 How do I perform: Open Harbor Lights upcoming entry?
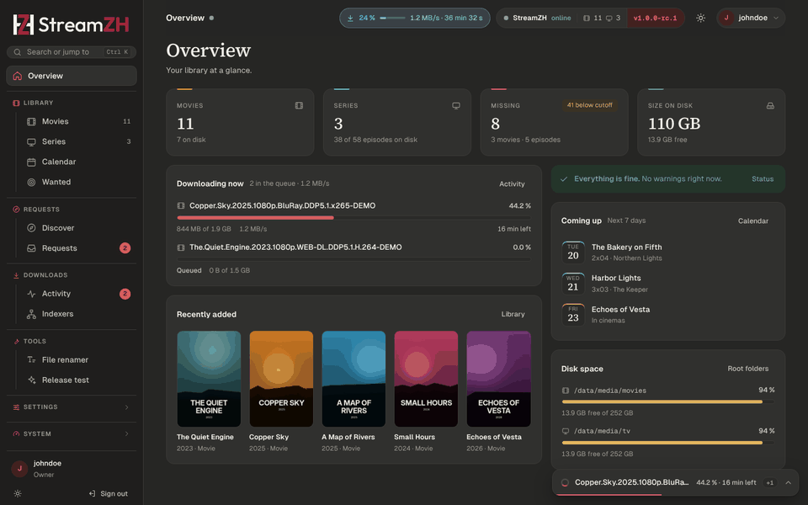coord(667,284)
